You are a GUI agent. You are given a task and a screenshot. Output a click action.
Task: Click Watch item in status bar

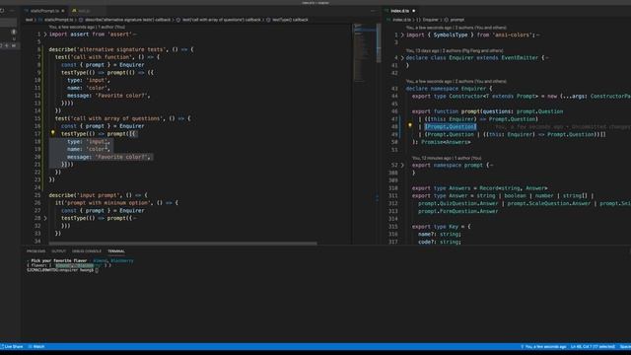click(x=36, y=346)
